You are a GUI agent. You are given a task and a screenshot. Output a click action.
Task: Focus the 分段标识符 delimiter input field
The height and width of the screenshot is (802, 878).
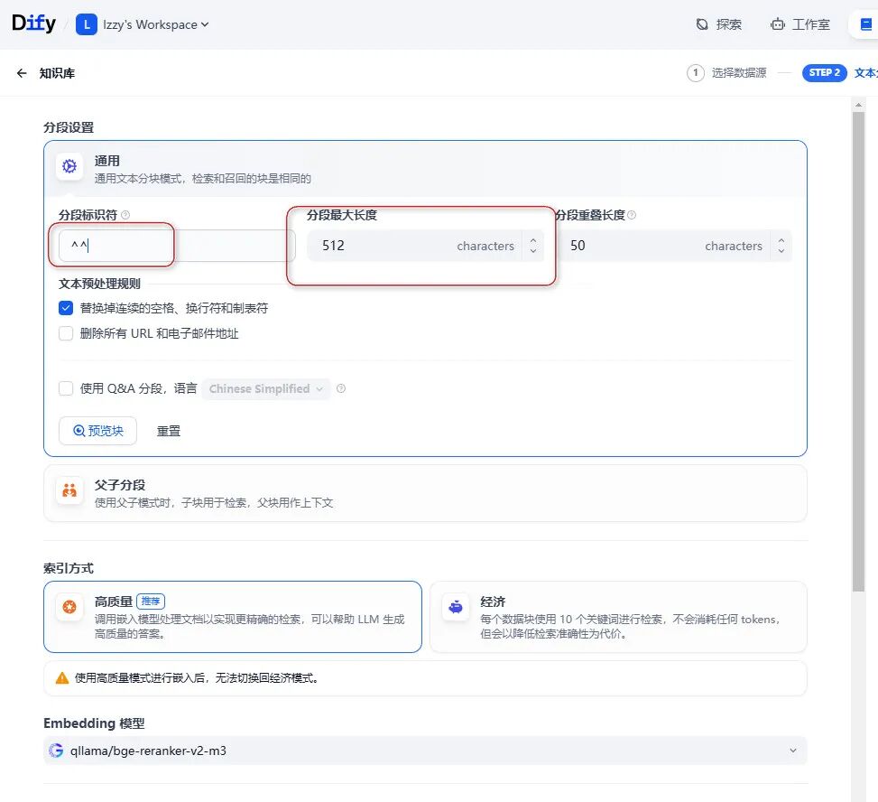pyautogui.click(x=176, y=246)
